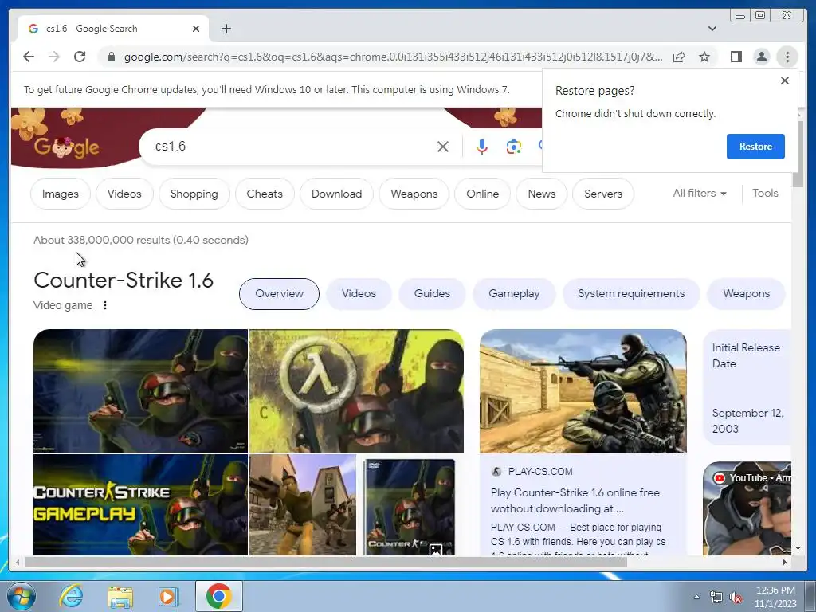Screen dimensions: 816x612
Task: Click the Google holiday doodle logo
Action: tap(67, 147)
